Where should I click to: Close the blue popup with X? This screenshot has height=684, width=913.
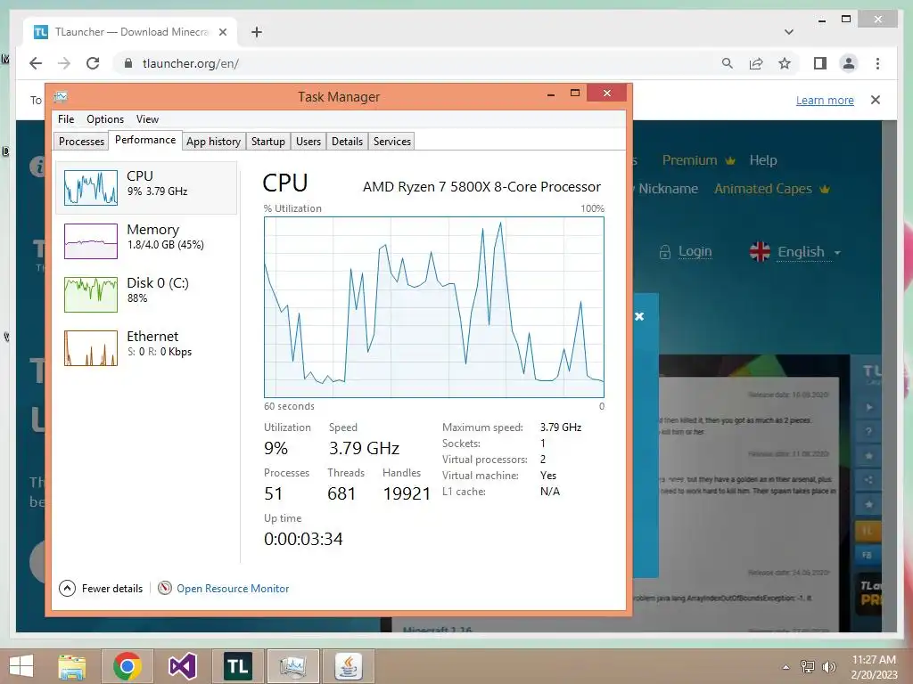click(639, 316)
